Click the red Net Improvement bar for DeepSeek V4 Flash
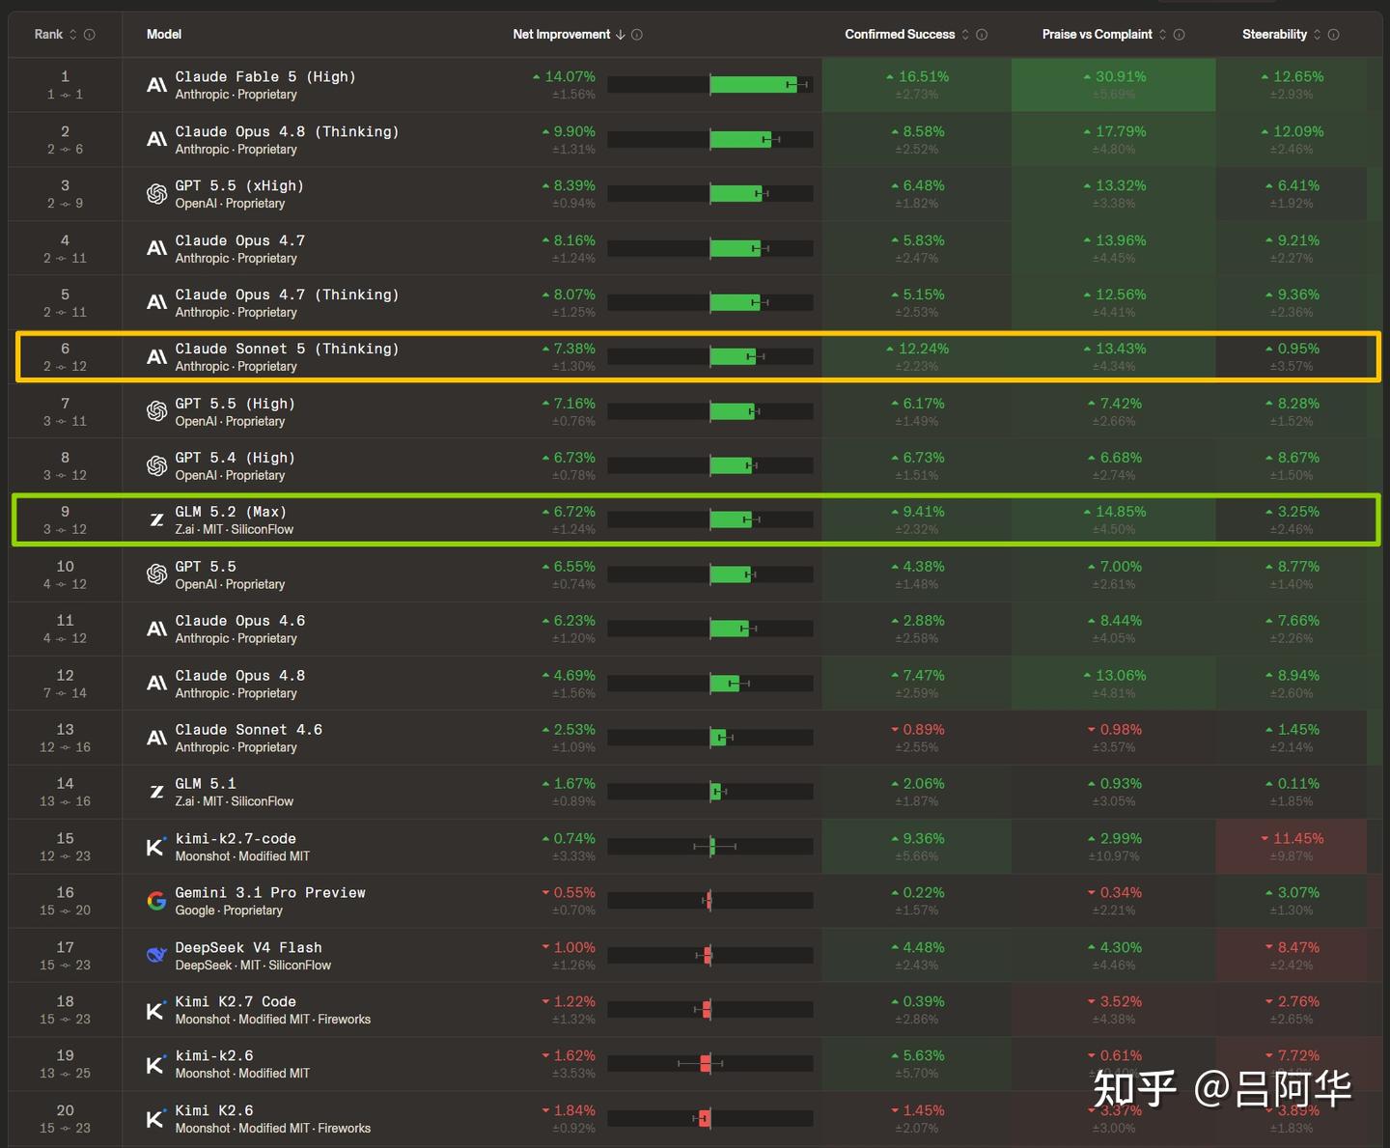Screen dimensions: 1390x1148 [708, 956]
